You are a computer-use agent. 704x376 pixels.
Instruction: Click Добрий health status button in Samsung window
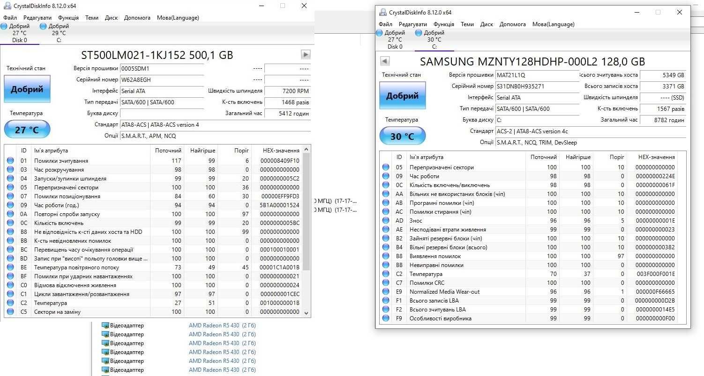(x=402, y=95)
